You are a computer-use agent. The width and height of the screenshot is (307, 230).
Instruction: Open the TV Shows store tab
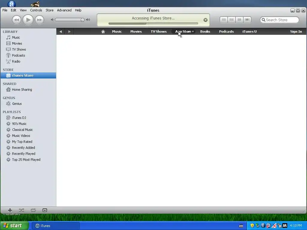tap(159, 31)
